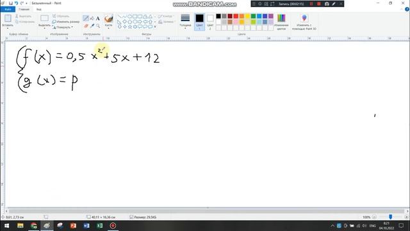This screenshot has width=410, height=231.
Task: Pick the green color swatch
Action: (x=254, y=16)
